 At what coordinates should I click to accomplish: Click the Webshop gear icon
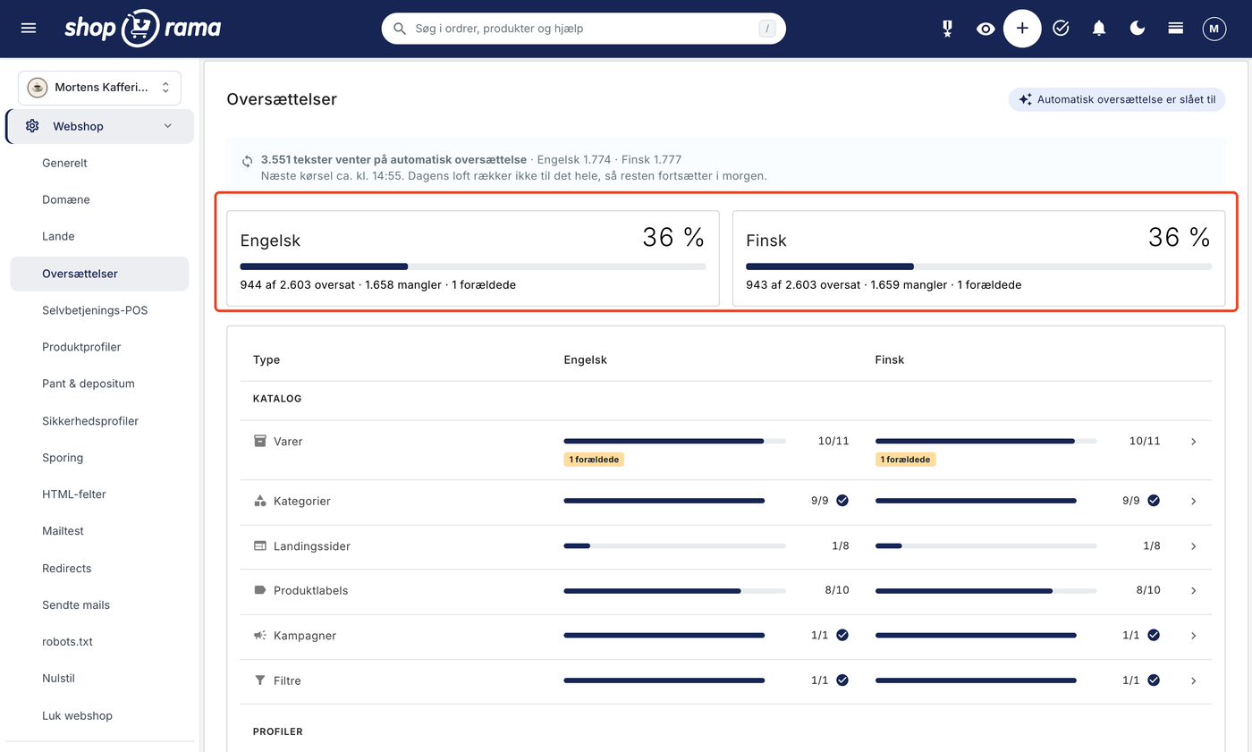(x=32, y=126)
